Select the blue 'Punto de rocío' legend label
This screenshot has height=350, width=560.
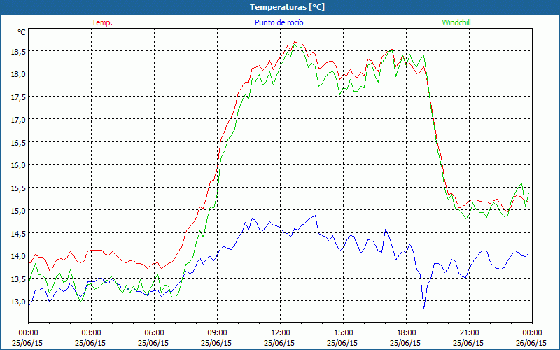pos(279,22)
